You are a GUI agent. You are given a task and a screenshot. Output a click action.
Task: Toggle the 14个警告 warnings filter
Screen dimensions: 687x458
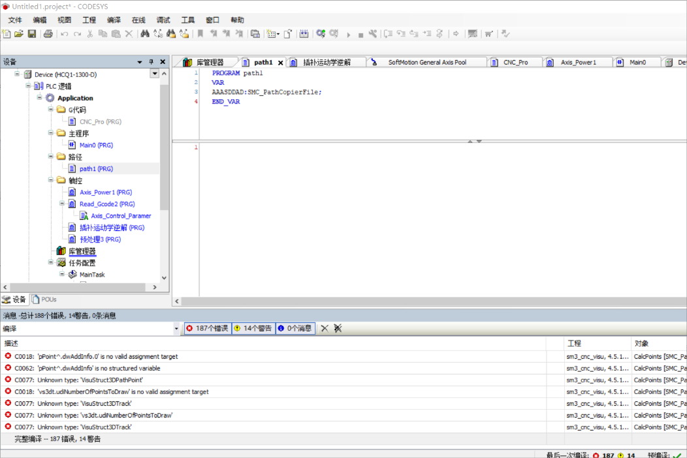253,328
